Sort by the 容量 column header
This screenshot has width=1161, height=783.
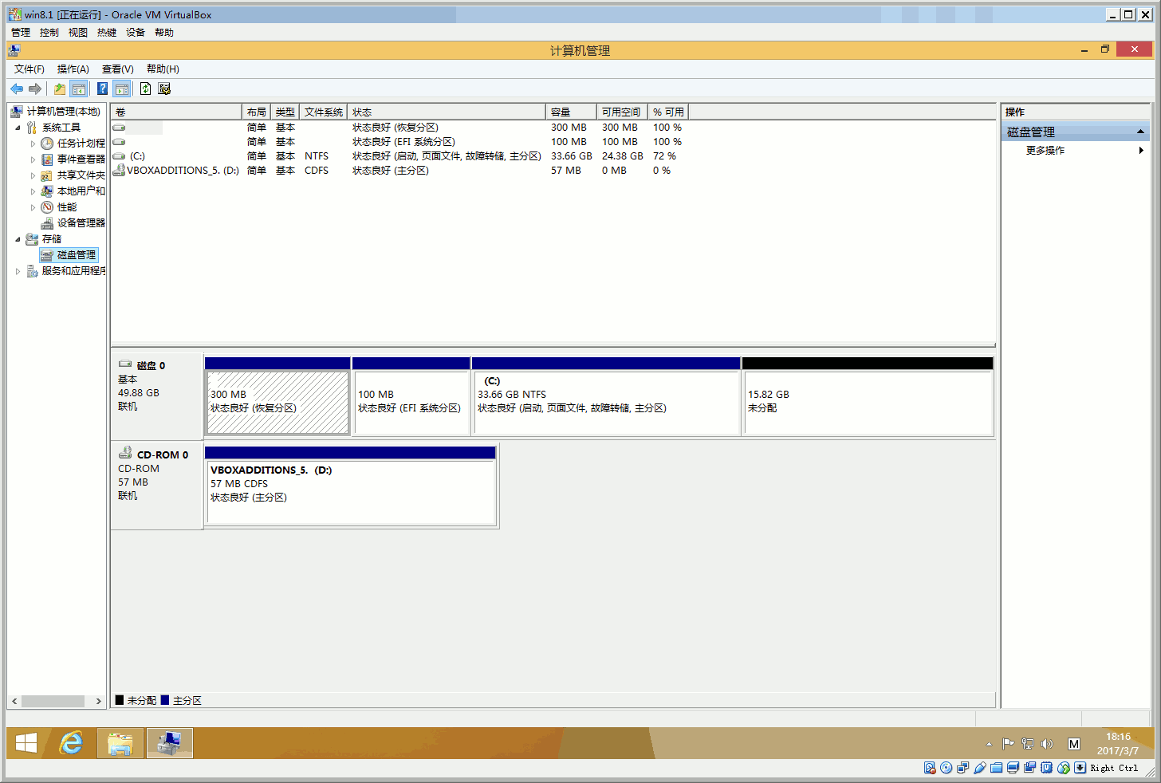tap(571, 112)
